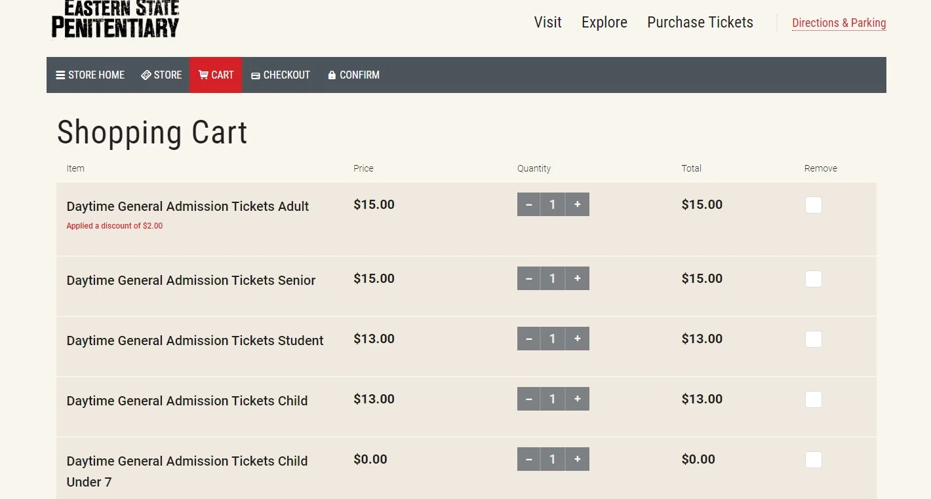Decrease quantity for Senior ticket
931x499 pixels.
tap(528, 278)
